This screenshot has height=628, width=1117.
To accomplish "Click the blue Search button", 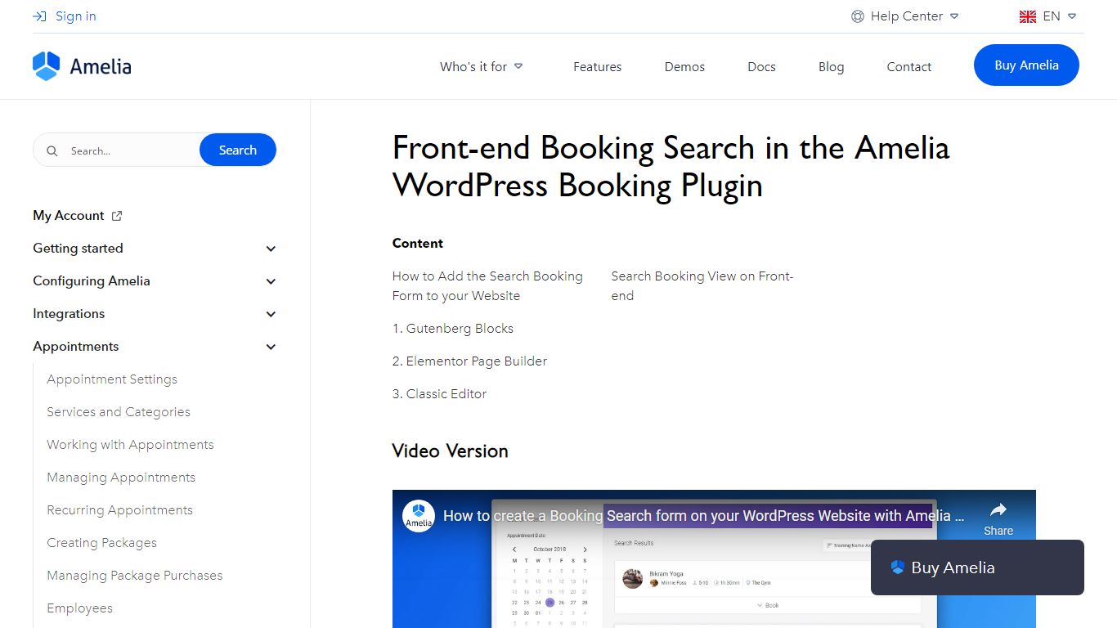I will (238, 150).
